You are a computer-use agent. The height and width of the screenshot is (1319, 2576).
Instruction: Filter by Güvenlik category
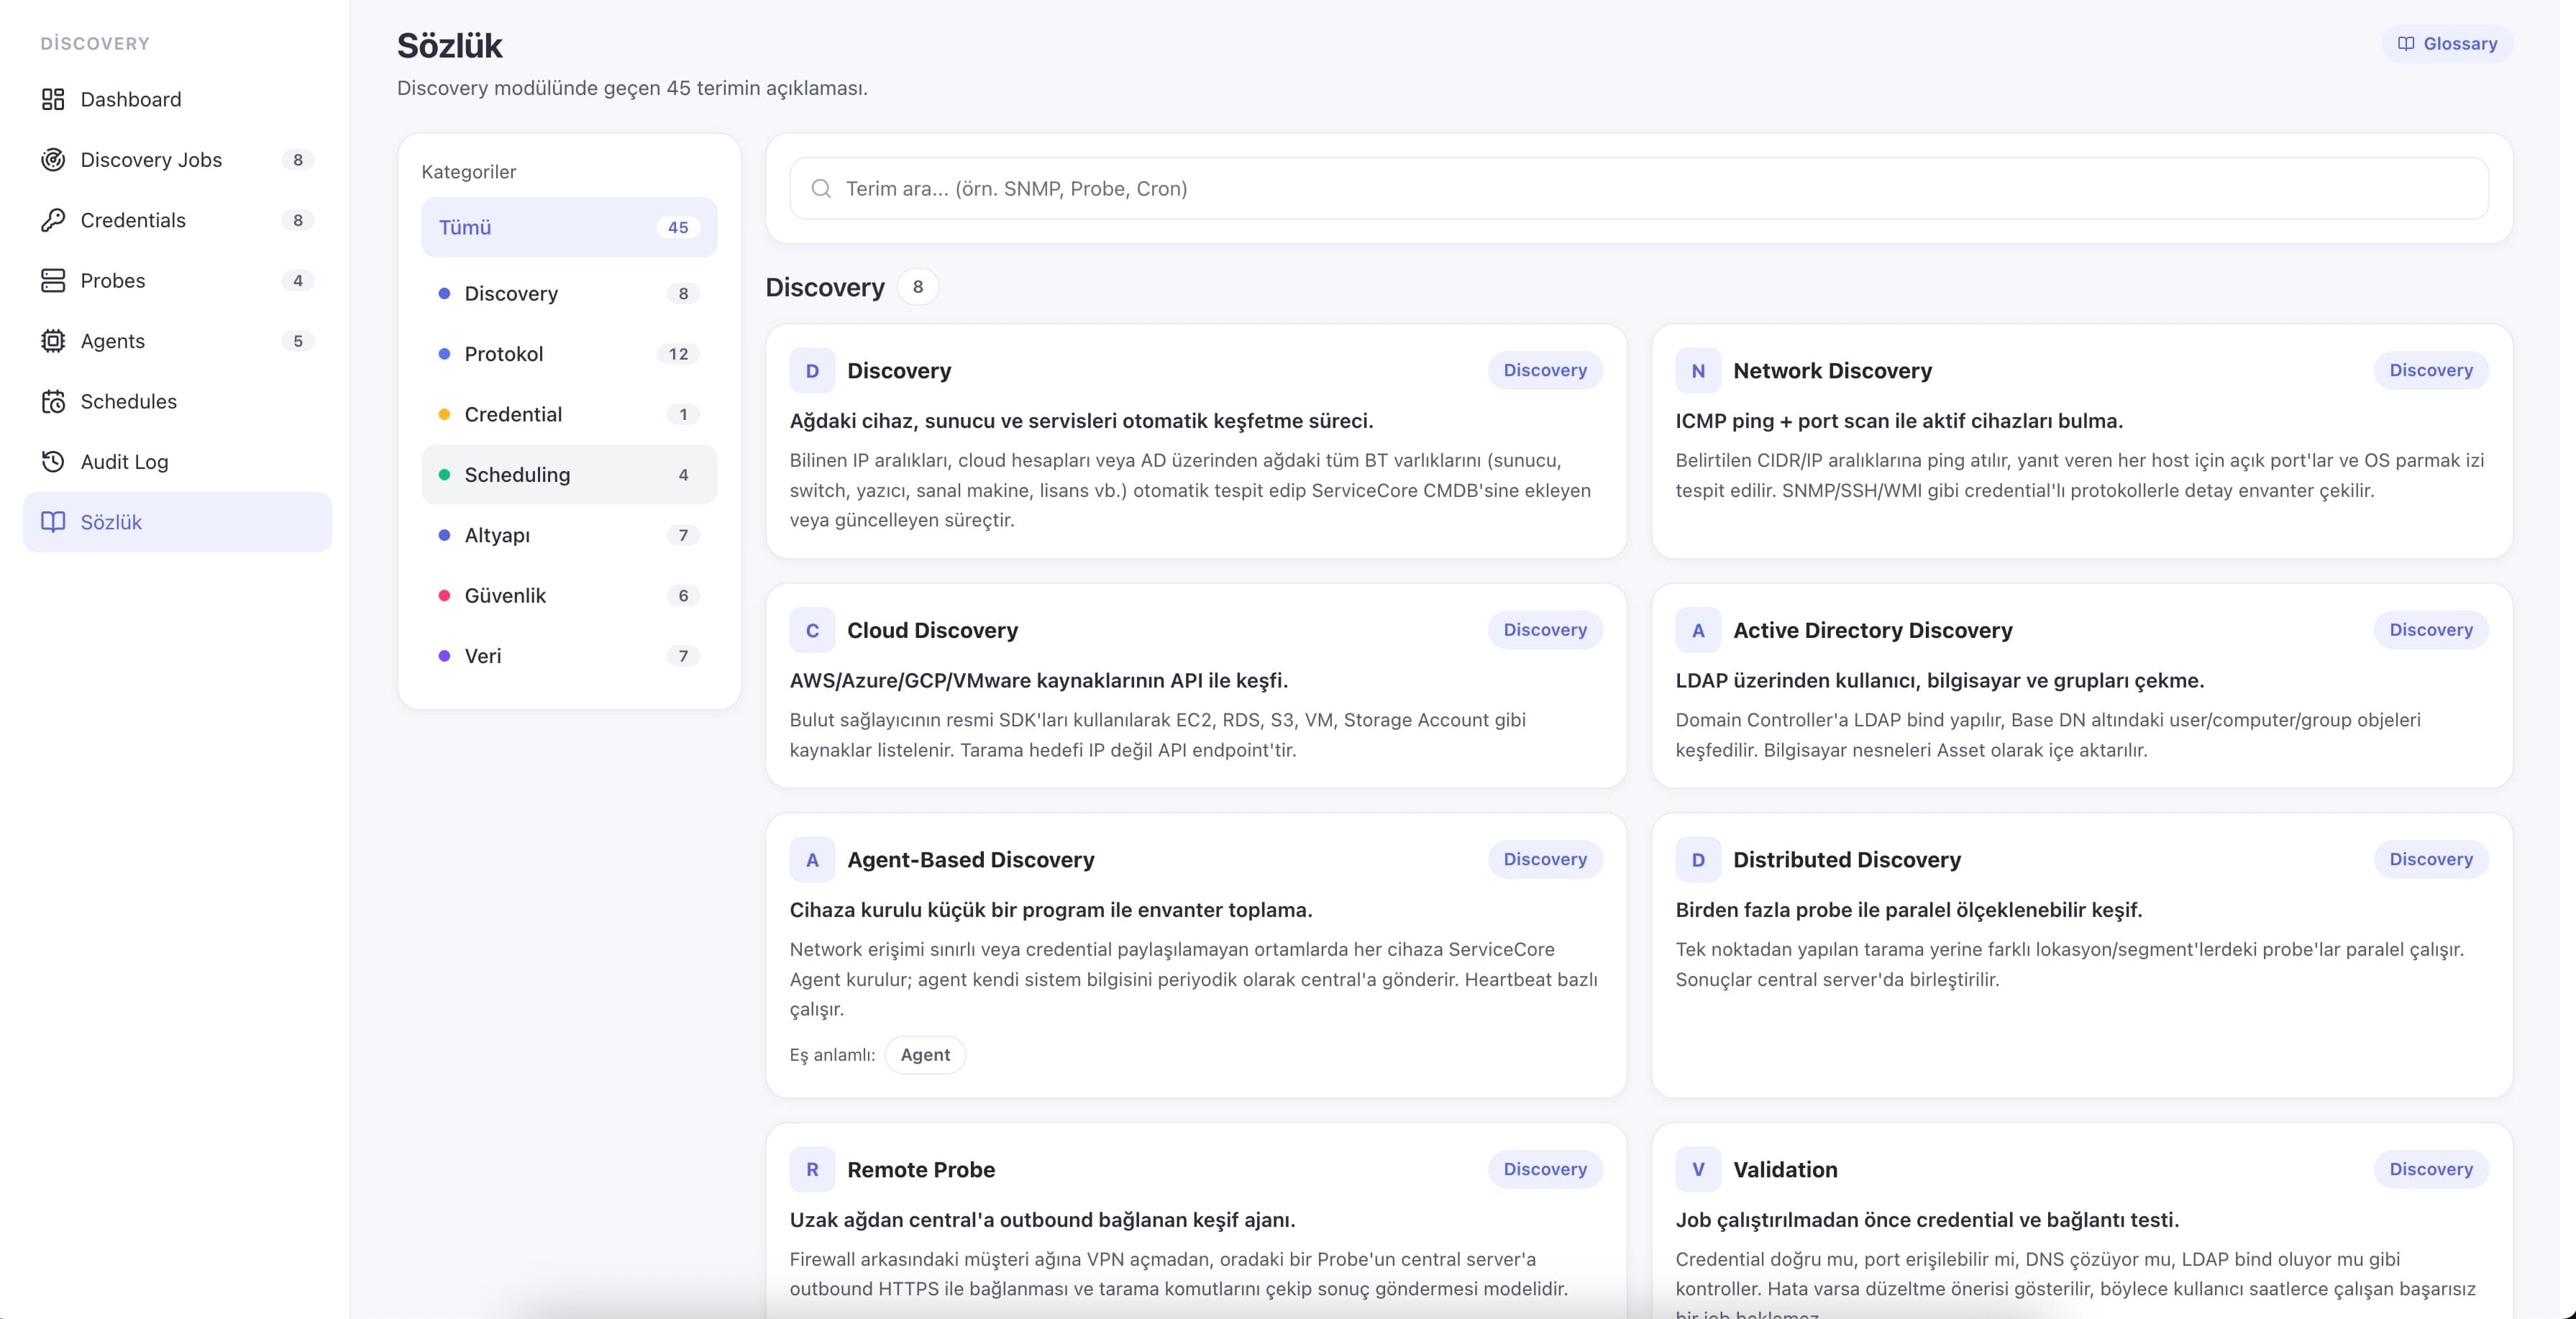569,596
